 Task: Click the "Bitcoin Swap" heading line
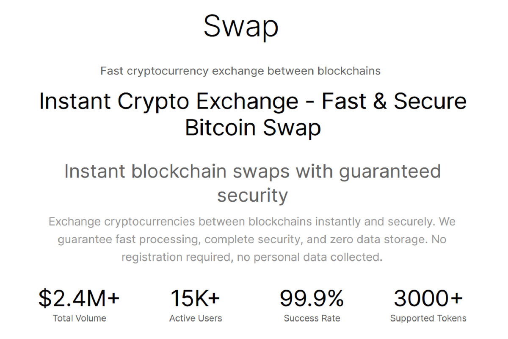coord(253,127)
